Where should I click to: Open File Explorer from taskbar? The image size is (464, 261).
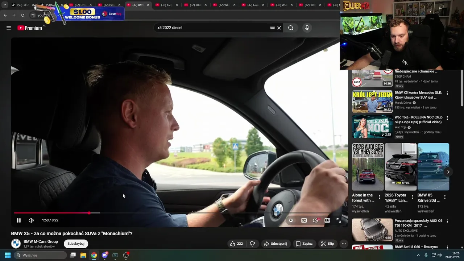pyautogui.click(x=83, y=255)
